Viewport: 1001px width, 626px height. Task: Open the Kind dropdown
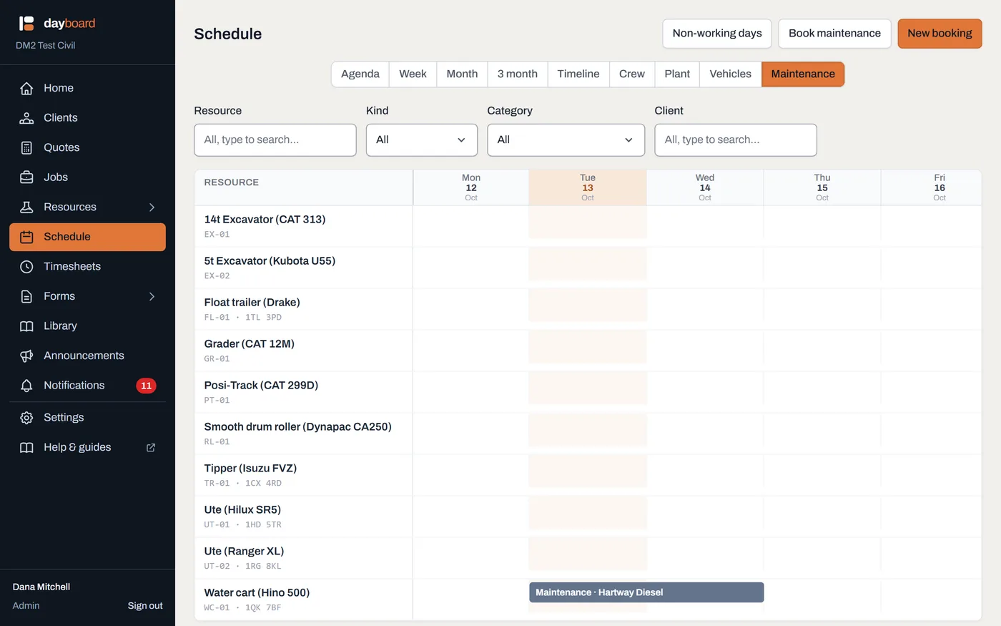(x=422, y=140)
